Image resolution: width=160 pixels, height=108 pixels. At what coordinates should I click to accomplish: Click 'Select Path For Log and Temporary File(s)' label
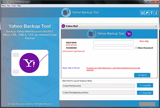pos(77,81)
